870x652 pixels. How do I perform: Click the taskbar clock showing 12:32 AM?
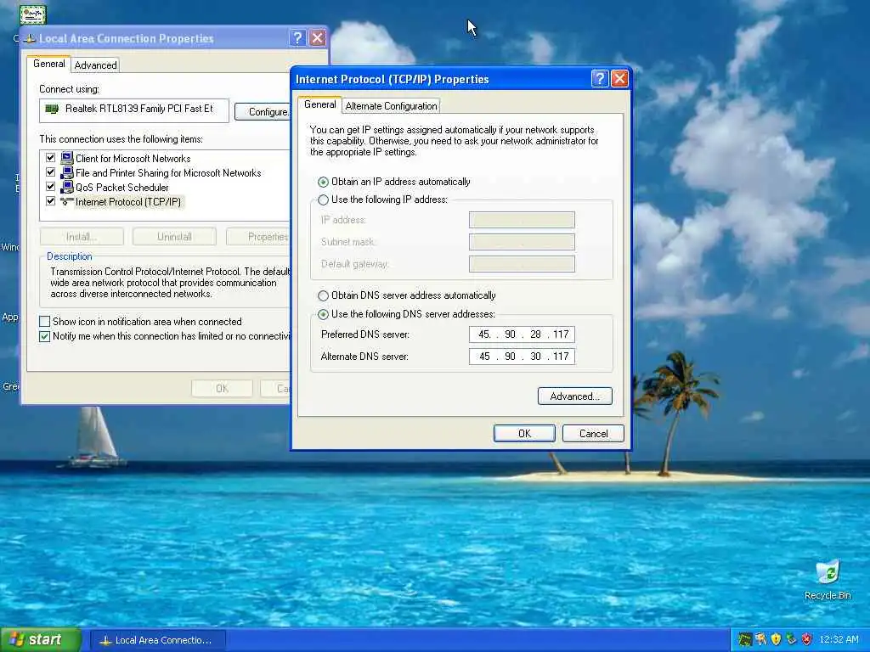point(839,640)
